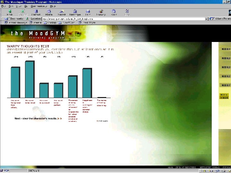
Task: Click inside the Location URL field
Action: 123,19
